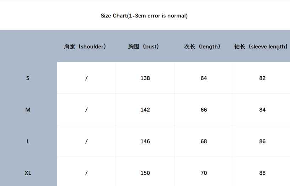This screenshot has height=186, width=290.
Task: Select sleeve length value 82
Action: [x=262, y=78]
